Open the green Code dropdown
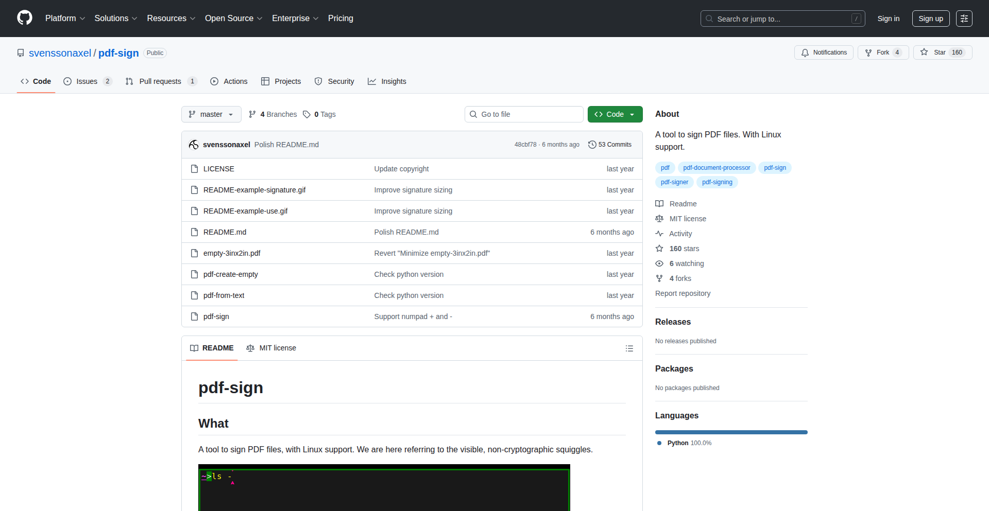The image size is (989, 511). click(x=615, y=114)
